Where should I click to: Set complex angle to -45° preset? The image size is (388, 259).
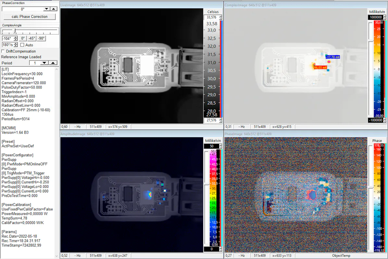coord(32,38)
